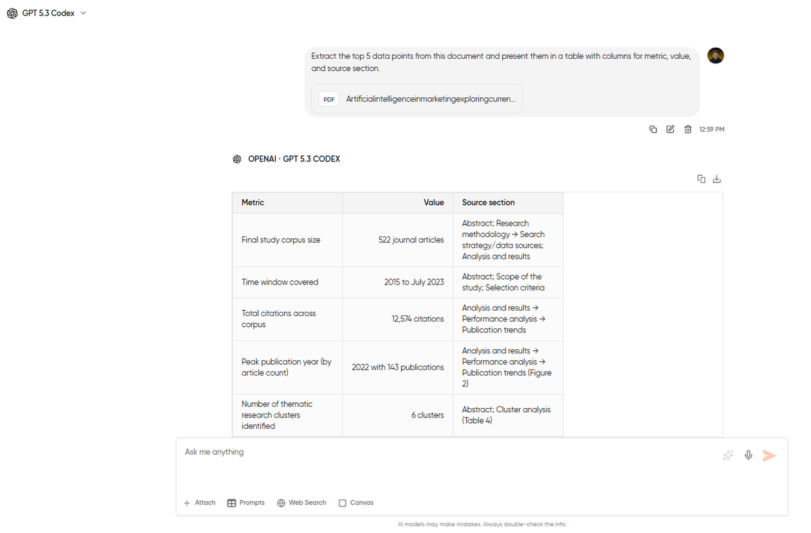Send the message with the arrow button
This screenshot has width=811, height=533.
[769, 455]
